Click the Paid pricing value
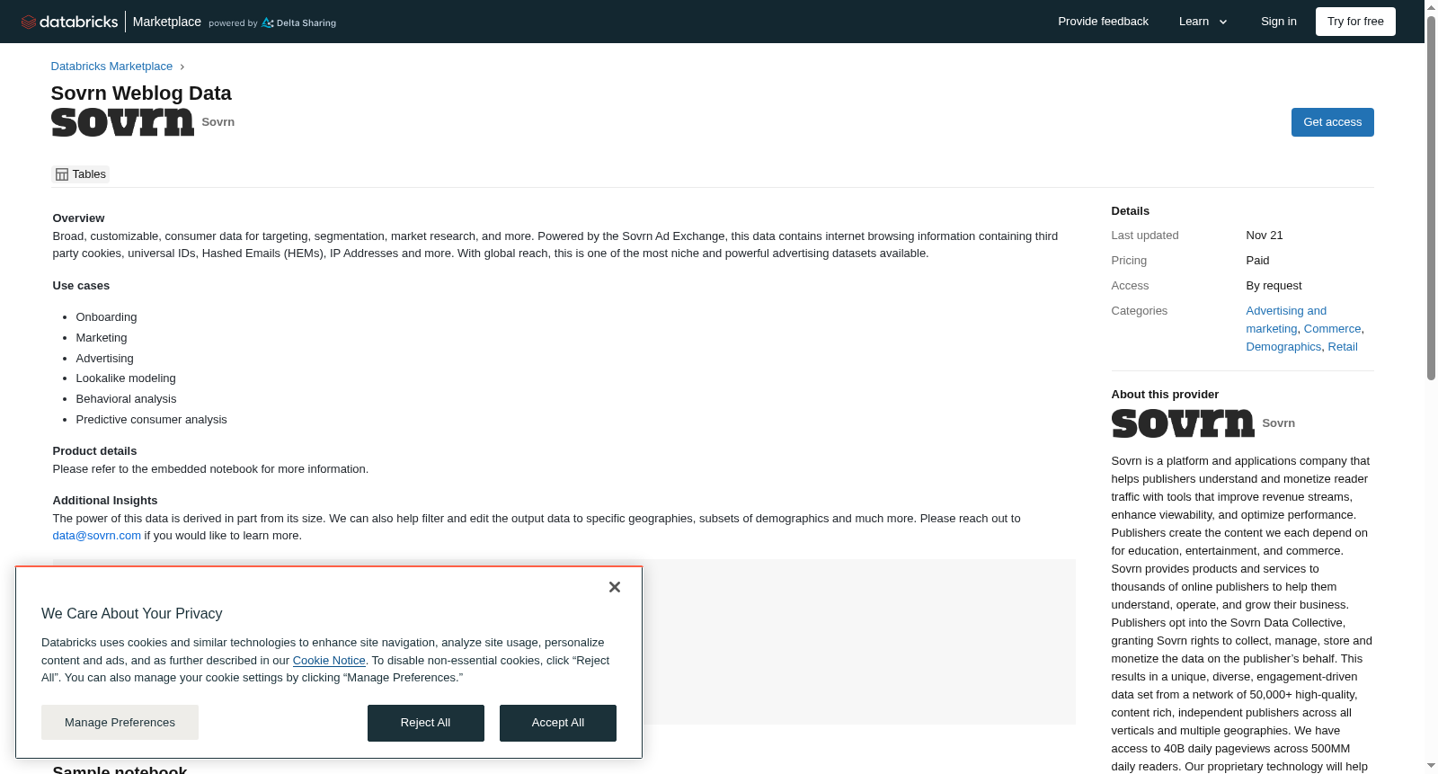Screen dimensions: 1438x774 tap(1257, 261)
